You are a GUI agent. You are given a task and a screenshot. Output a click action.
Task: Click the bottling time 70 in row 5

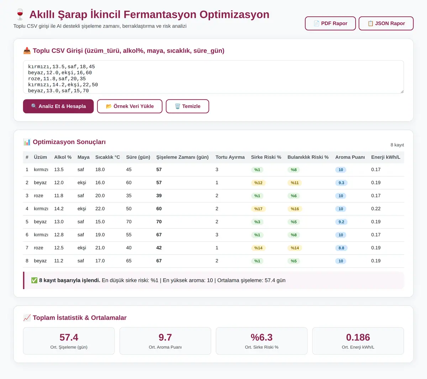coord(159,222)
